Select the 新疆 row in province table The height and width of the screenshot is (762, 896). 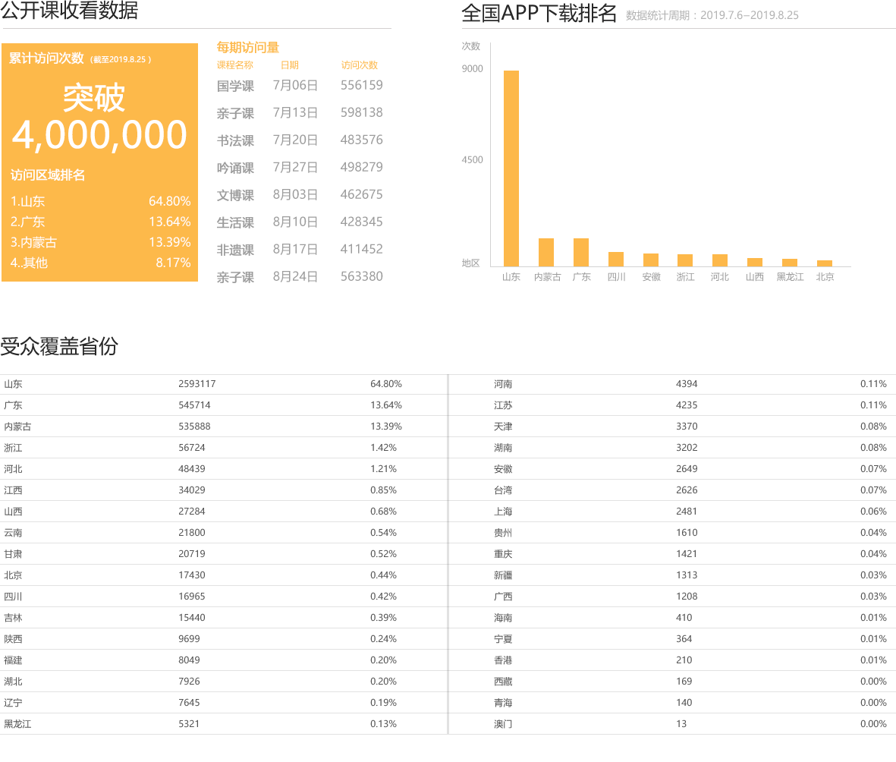(502, 576)
